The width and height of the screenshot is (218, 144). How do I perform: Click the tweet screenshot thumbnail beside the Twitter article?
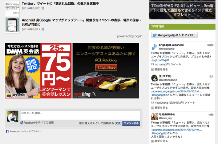[12, 9]
